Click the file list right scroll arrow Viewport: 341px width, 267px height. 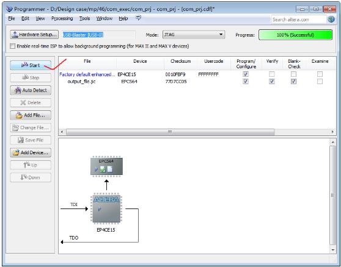[332, 132]
